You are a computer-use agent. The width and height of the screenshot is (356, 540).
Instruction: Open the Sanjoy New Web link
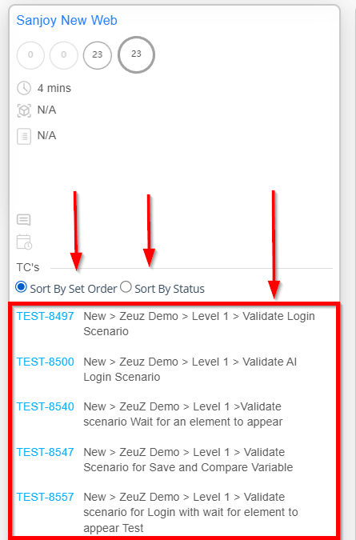pyautogui.click(x=66, y=20)
